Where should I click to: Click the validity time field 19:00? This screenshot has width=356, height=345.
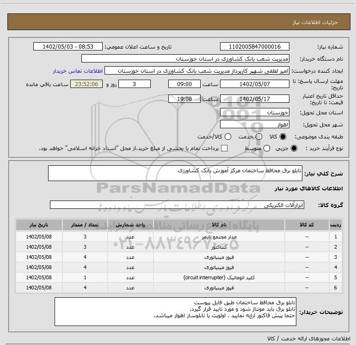(184, 99)
